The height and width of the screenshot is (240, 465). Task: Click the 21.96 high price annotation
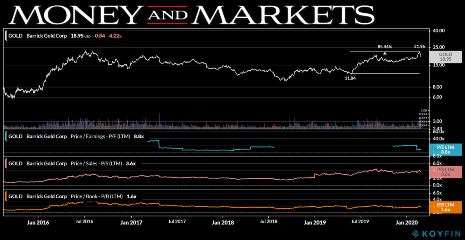click(x=420, y=47)
